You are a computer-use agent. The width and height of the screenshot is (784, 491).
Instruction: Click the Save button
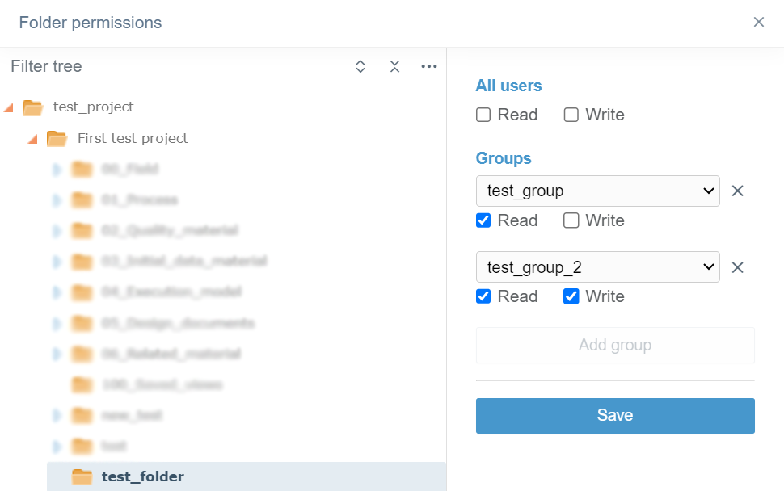tap(614, 416)
